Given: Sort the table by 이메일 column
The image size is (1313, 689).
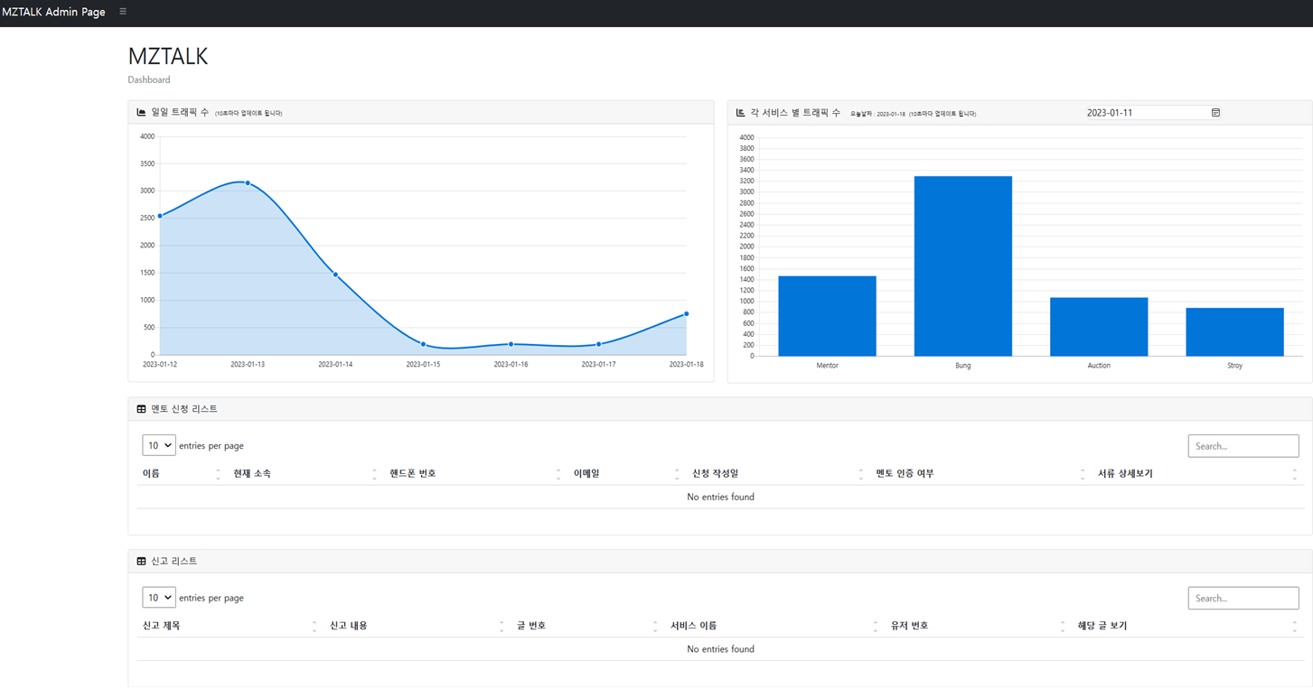Looking at the screenshot, I should click(626, 473).
